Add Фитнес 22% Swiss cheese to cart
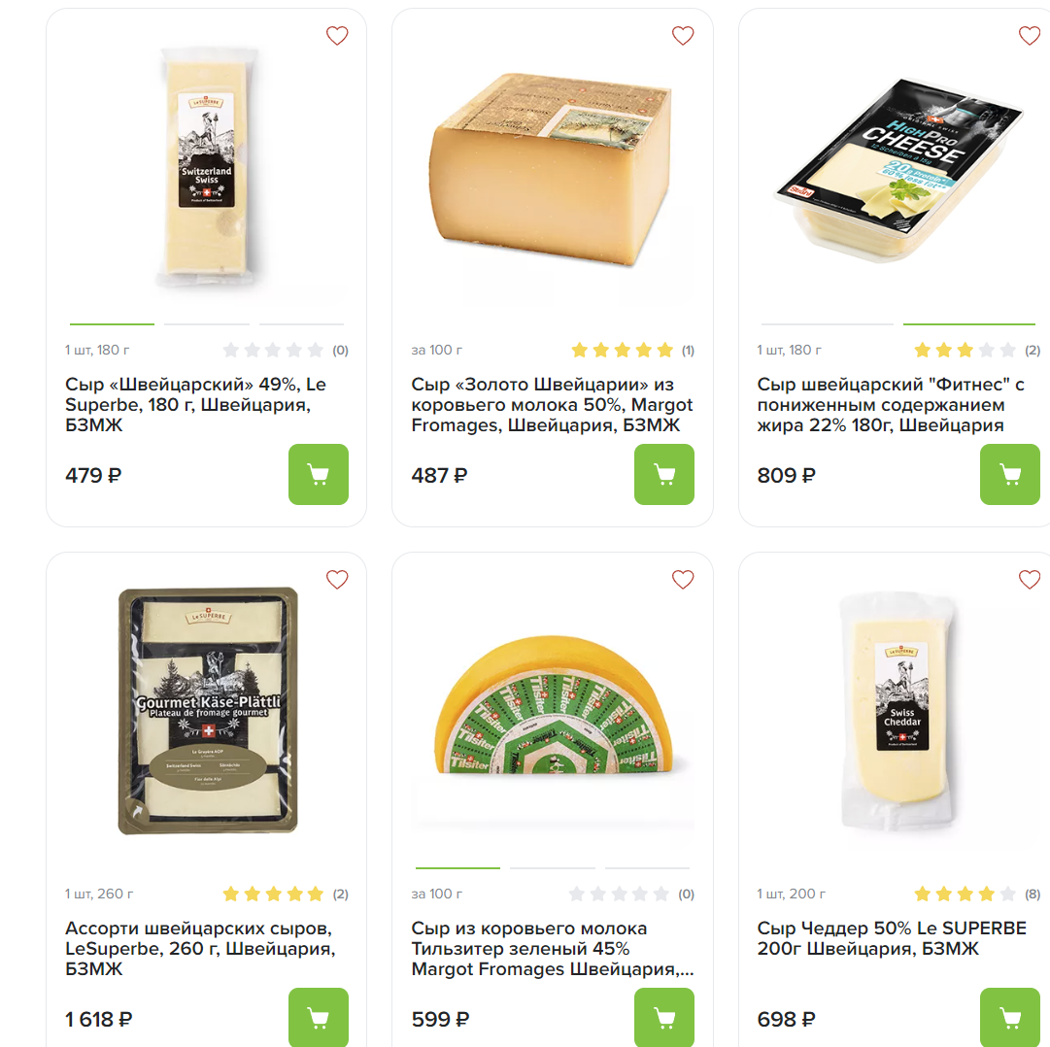 tap(1009, 474)
